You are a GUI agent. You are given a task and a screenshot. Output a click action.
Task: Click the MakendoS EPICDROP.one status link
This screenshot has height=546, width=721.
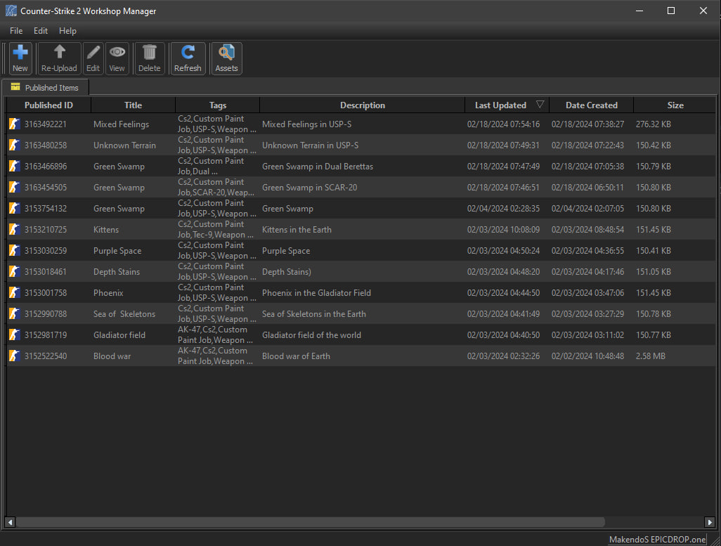(x=657, y=539)
